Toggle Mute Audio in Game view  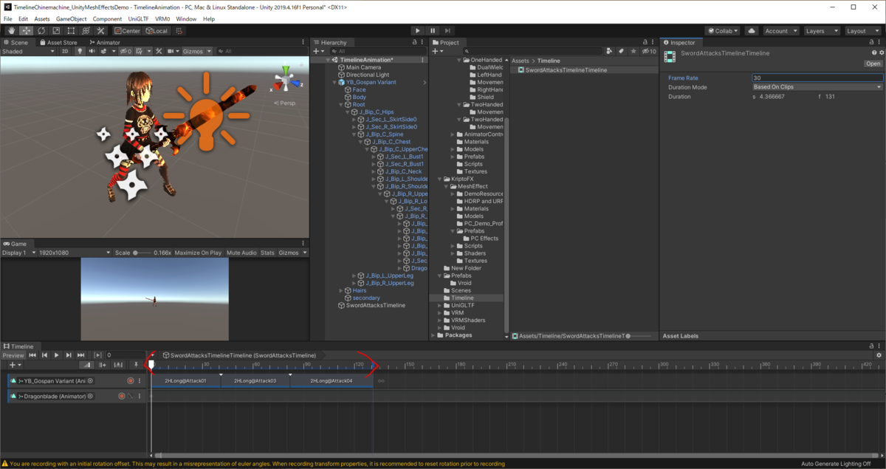click(x=241, y=253)
